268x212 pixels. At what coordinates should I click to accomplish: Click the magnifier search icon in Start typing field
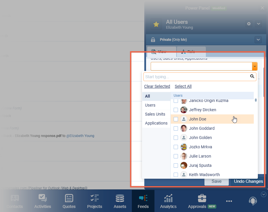pyautogui.click(x=252, y=76)
